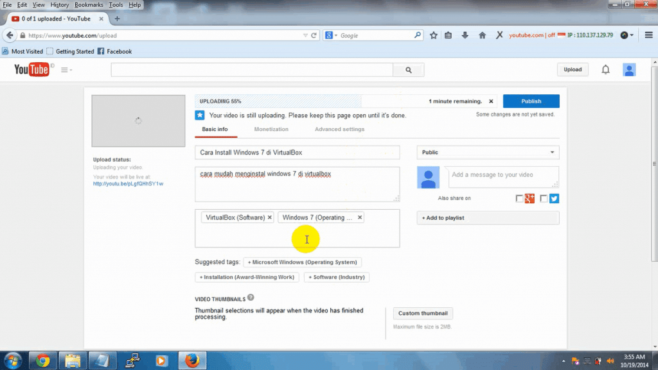The width and height of the screenshot is (658, 370).
Task: Open the File menu
Action: coord(7,5)
